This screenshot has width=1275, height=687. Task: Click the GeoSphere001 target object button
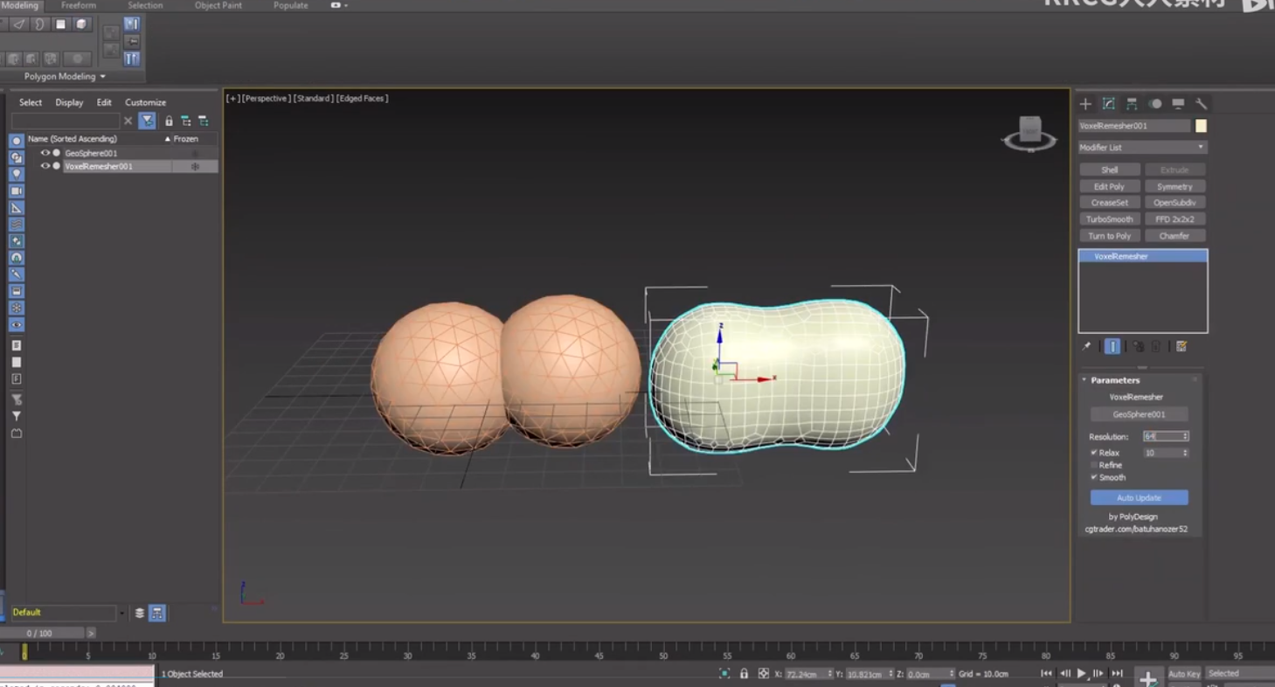click(x=1139, y=414)
